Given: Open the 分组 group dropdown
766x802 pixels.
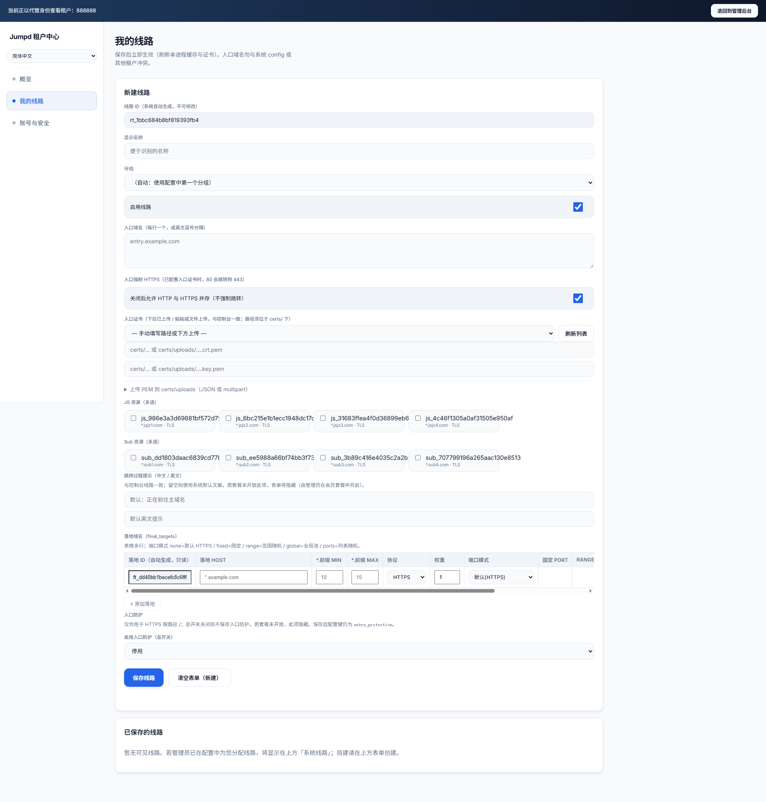Looking at the screenshot, I should [359, 182].
